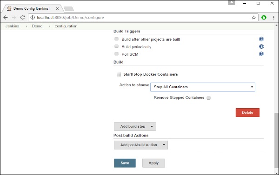Expand the Add post-build action menu
The image size is (279, 175).
coord(140,145)
